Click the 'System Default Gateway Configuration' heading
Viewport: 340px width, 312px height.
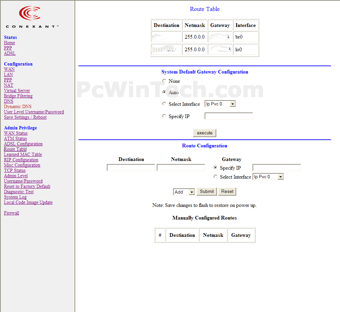(205, 72)
